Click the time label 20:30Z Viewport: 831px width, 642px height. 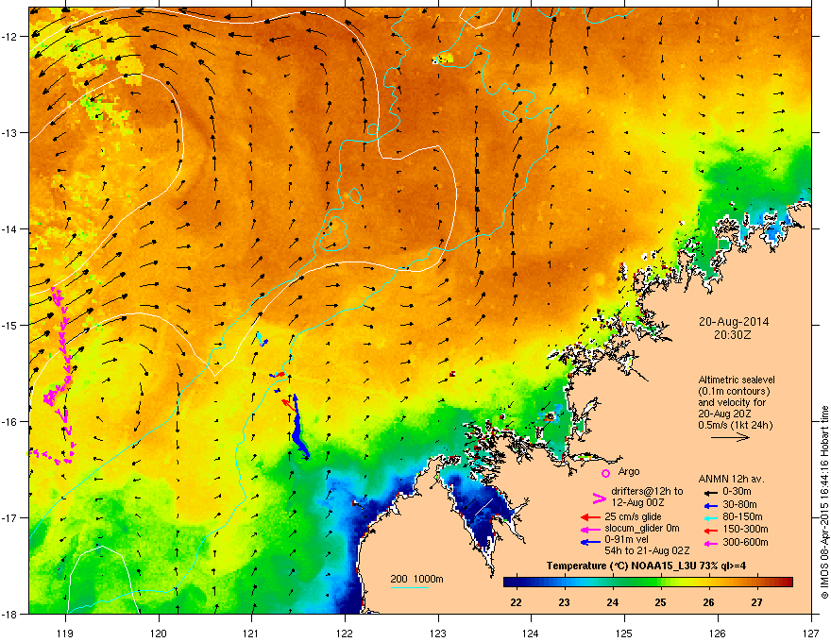733,335
